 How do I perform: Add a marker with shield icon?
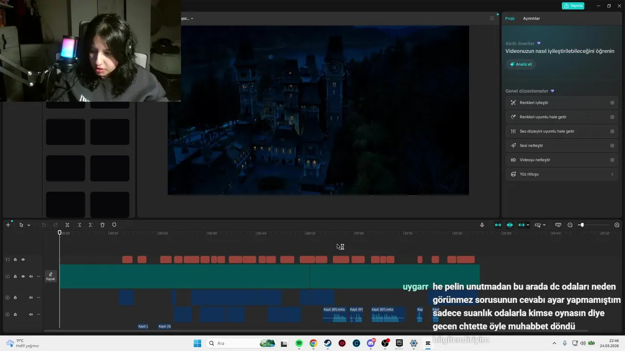pos(114,225)
